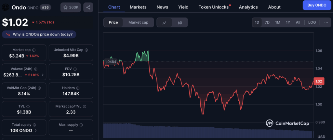Click info icon next to Market cap
333x140 pixels.
pos(34,50)
